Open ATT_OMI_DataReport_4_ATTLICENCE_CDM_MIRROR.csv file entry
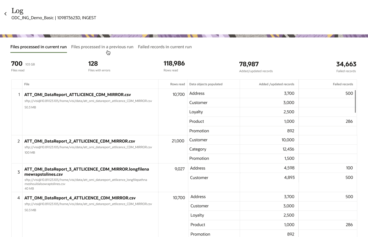This screenshot has height=237, width=368. click(80, 198)
